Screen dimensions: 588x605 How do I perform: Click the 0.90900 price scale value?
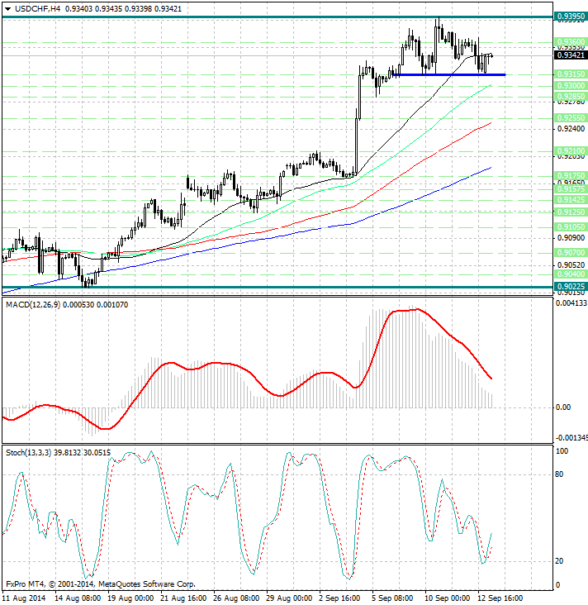coord(571,238)
